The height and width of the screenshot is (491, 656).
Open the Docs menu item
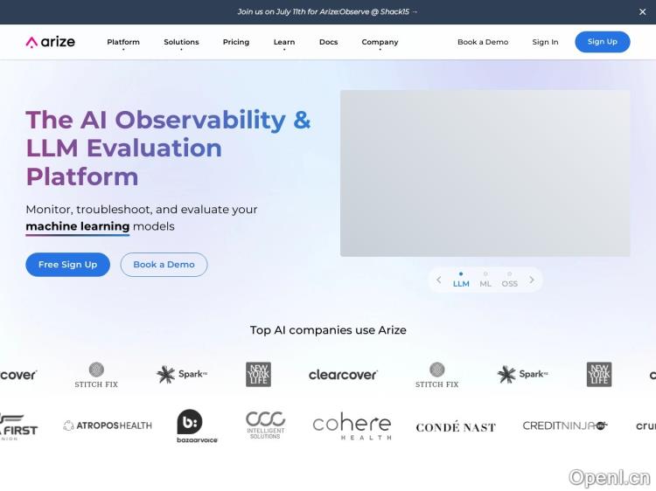(x=328, y=42)
